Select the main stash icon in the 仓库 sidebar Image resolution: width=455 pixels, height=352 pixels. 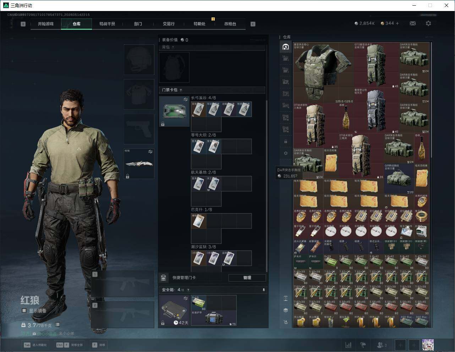point(286,47)
